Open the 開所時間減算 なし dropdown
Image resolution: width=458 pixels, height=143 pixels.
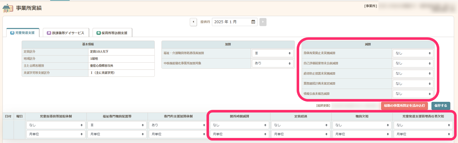point(239,125)
